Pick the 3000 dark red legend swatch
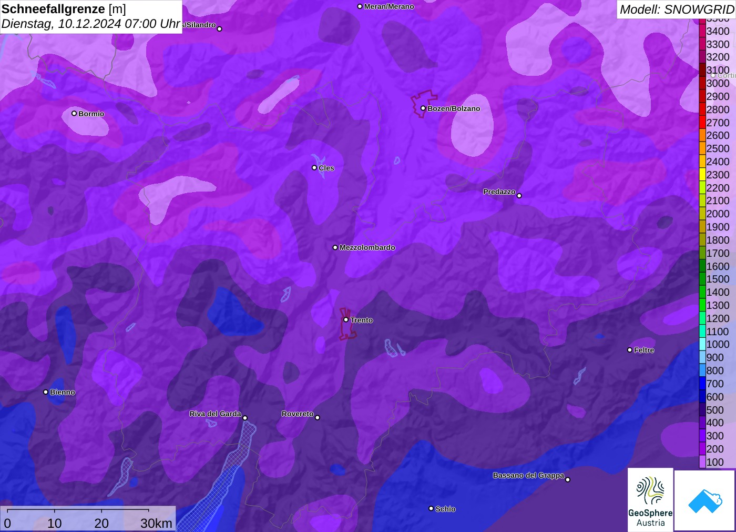Viewport: 736px width, 532px height. (x=702, y=83)
